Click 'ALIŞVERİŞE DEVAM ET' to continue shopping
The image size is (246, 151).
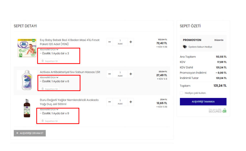(30, 133)
